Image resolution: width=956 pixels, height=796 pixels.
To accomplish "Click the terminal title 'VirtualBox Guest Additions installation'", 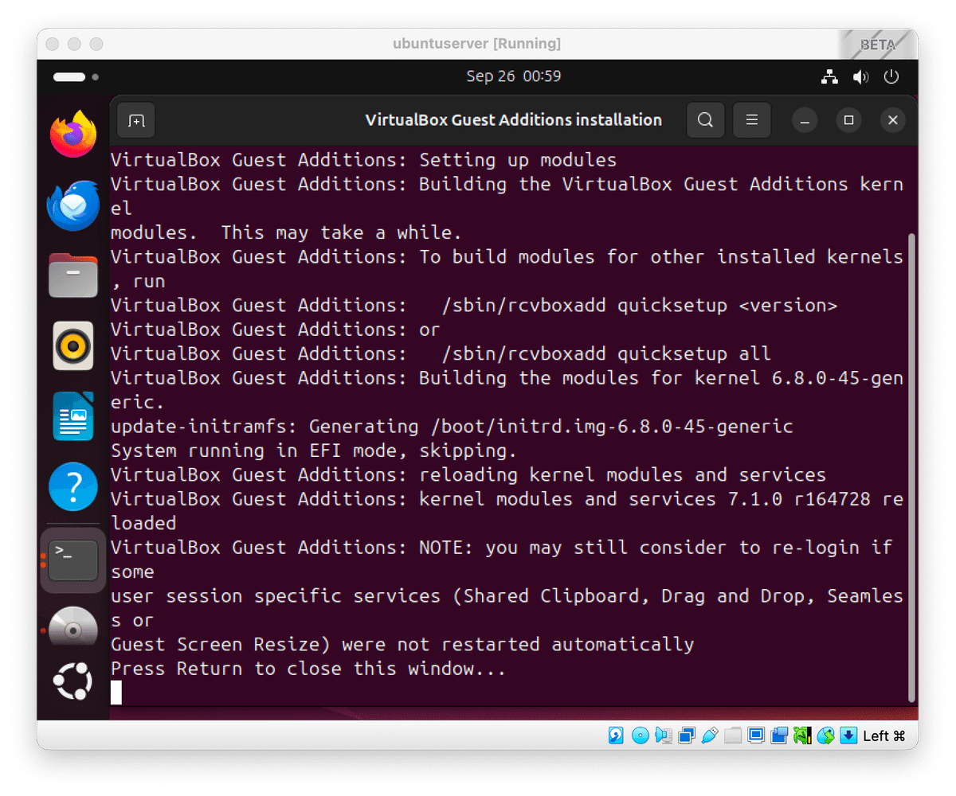I will (513, 120).
